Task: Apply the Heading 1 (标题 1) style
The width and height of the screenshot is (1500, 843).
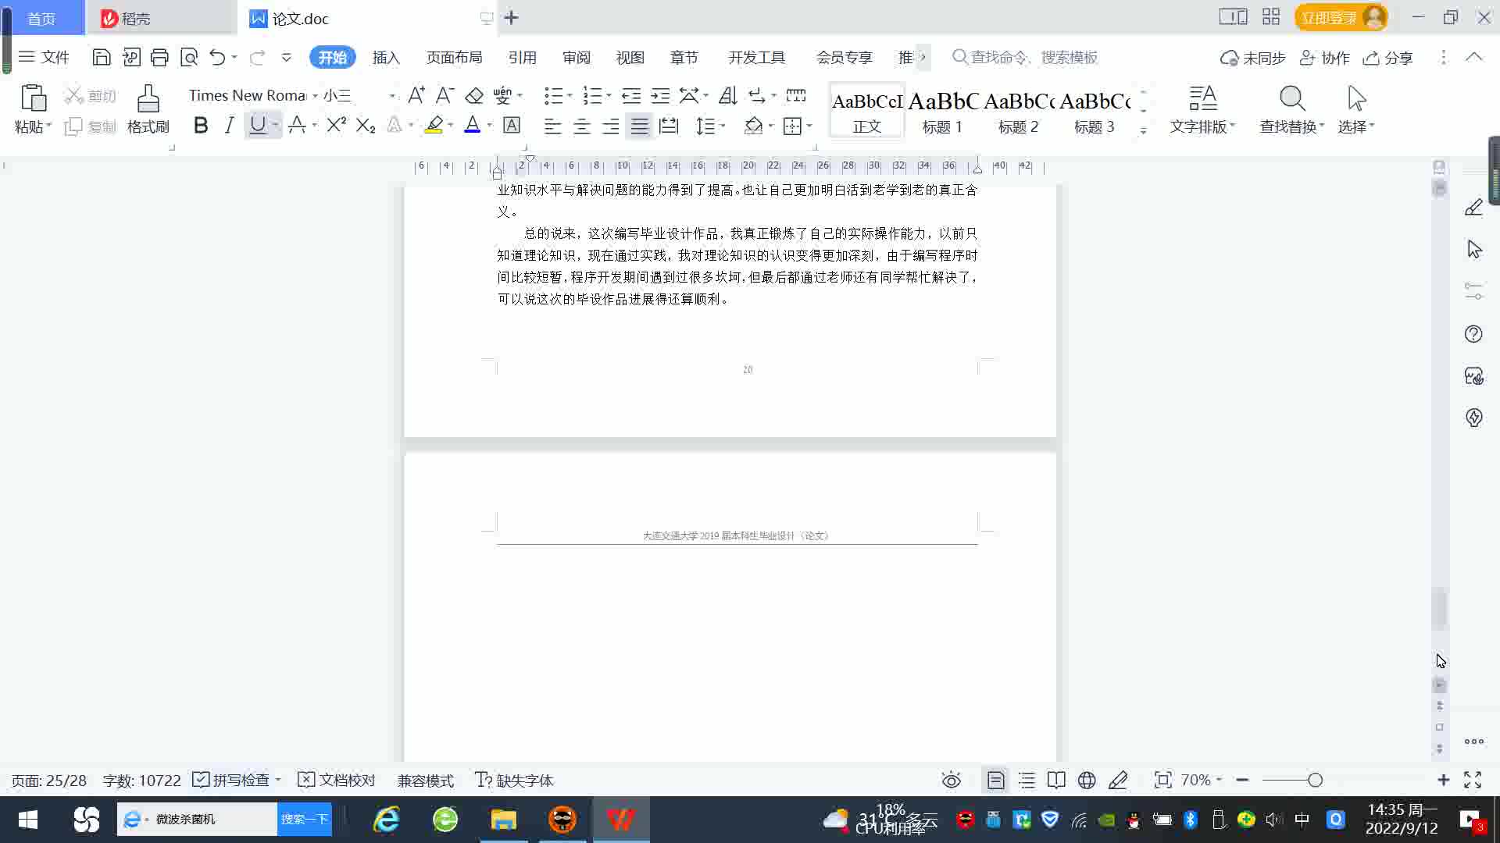Action: click(943, 111)
